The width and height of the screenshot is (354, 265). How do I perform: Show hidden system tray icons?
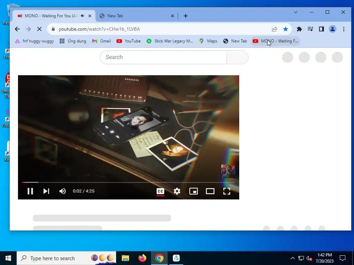tap(292, 258)
